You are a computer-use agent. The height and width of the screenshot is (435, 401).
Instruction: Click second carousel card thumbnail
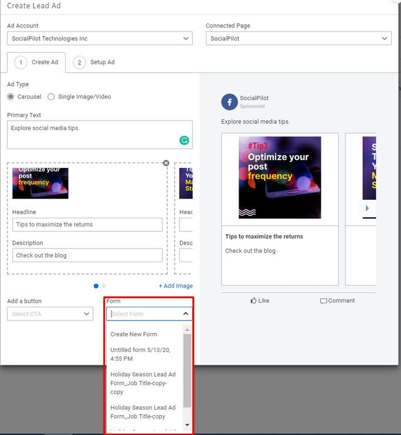(186, 183)
